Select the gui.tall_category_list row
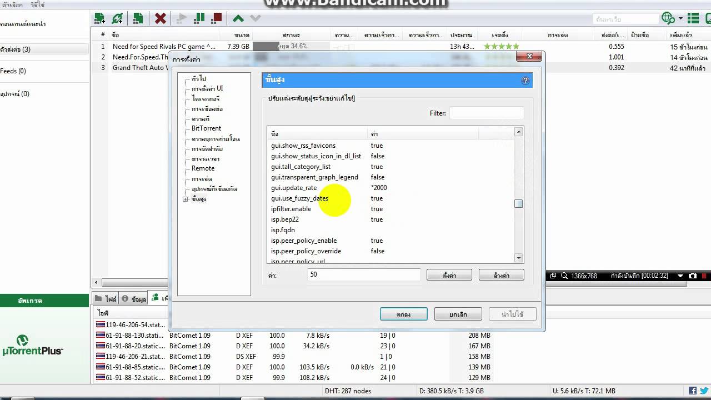 (390, 167)
